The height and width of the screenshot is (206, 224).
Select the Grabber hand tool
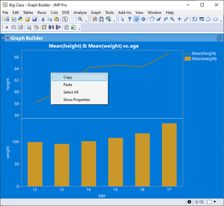click(152, 19)
